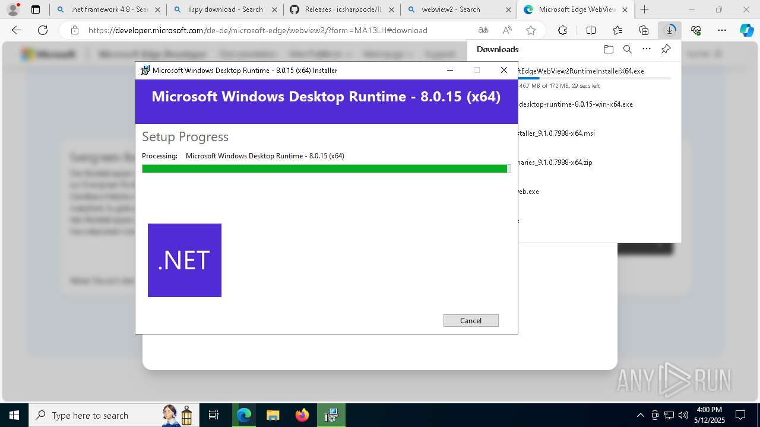The height and width of the screenshot is (427, 760).
Task: Open the Extensions puzzle icon
Action: pyautogui.click(x=562, y=30)
